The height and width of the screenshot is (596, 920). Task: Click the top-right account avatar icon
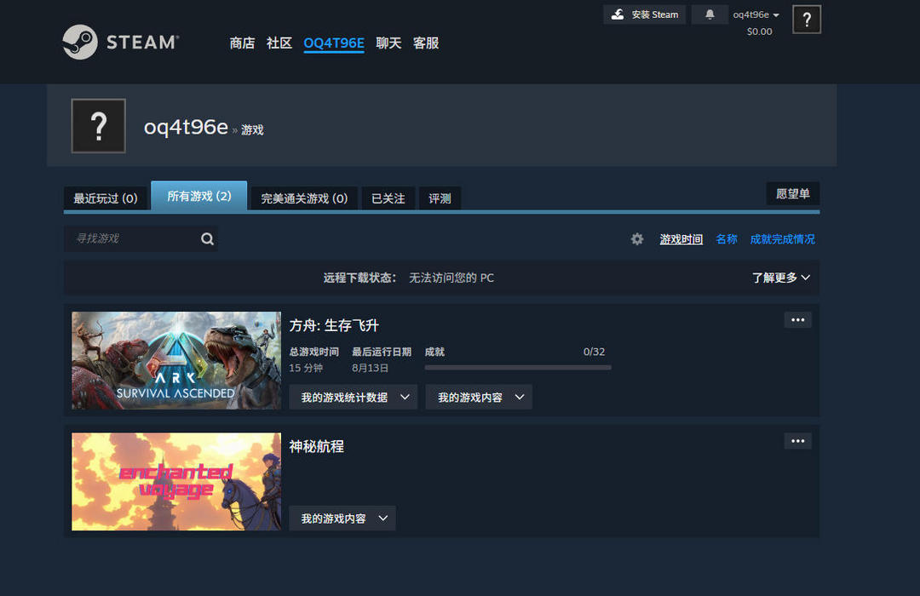coord(806,19)
